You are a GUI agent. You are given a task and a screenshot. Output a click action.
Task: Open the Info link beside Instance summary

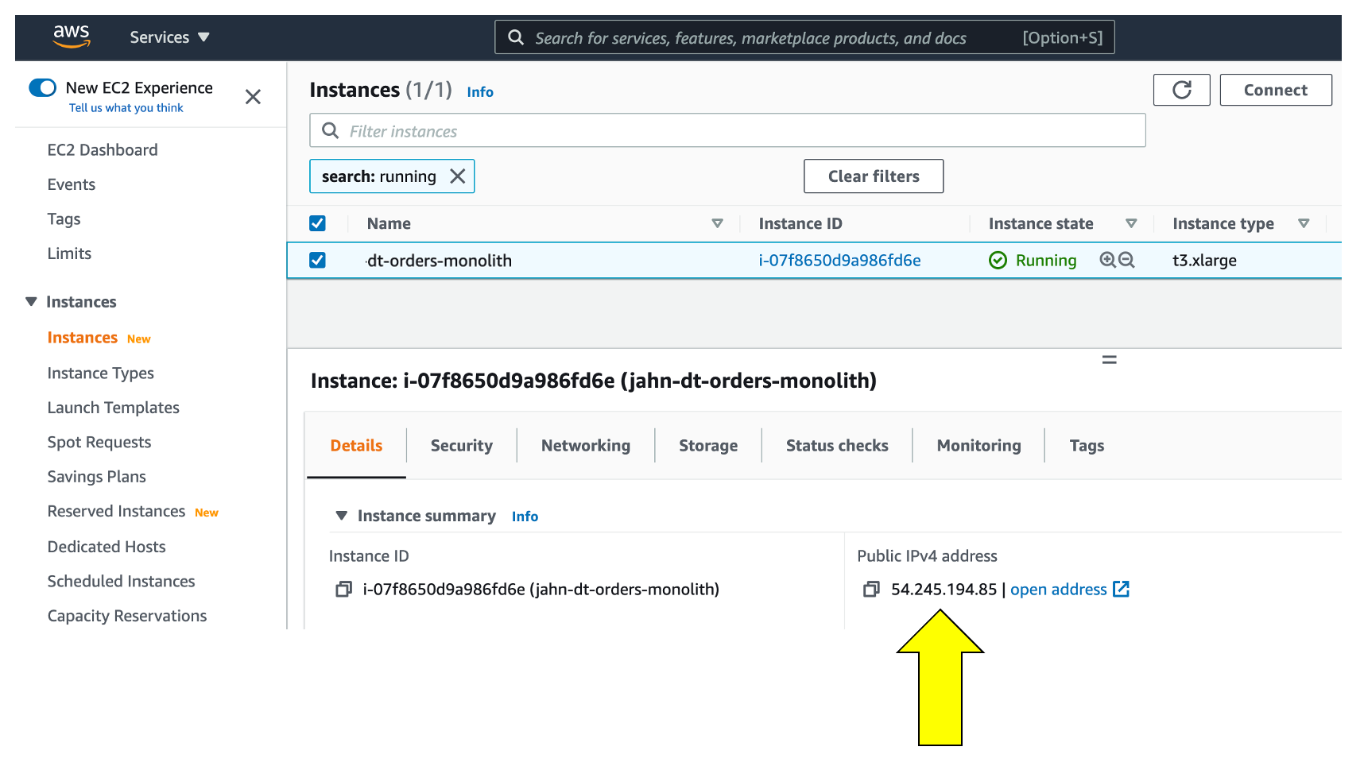pos(525,516)
